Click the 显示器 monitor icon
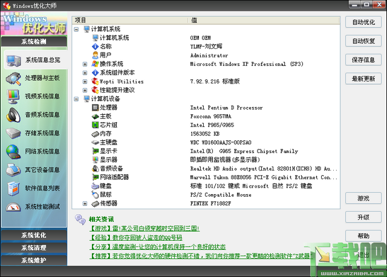 click(x=96, y=160)
